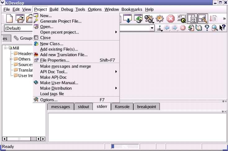Open the Build menu
Image resolution: width=228 pixels, height=151 pixels.
coord(54,9)
